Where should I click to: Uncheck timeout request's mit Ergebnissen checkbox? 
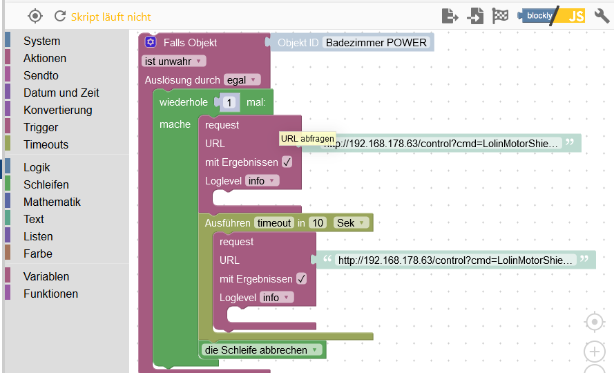tap(302, 278)
